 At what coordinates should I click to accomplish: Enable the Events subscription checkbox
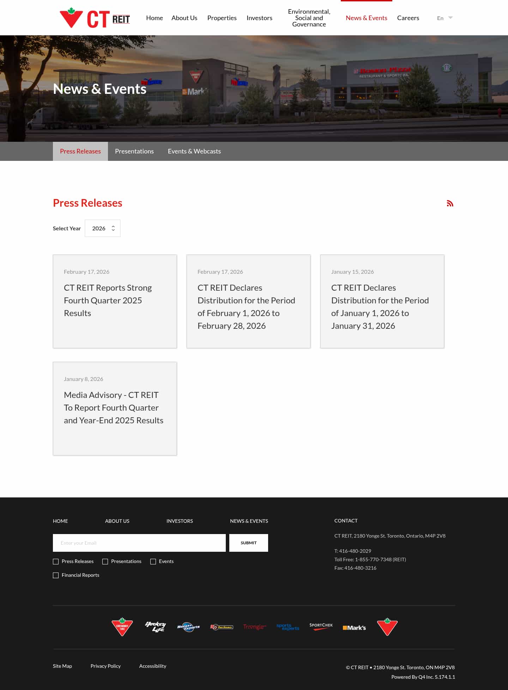[x=153, y=562]
